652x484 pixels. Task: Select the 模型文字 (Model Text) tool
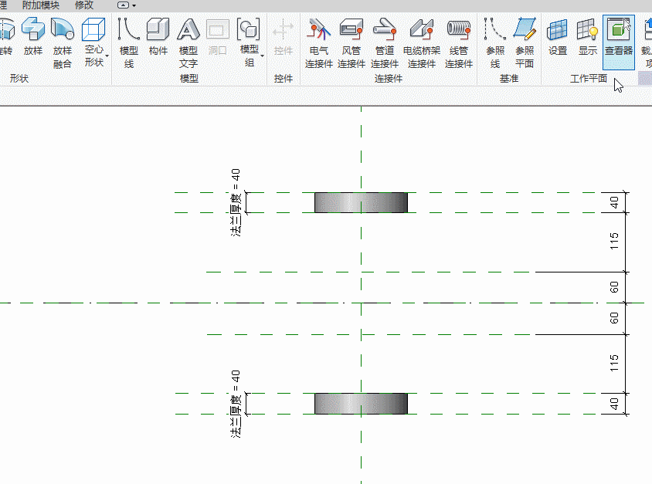pos(188,42)
